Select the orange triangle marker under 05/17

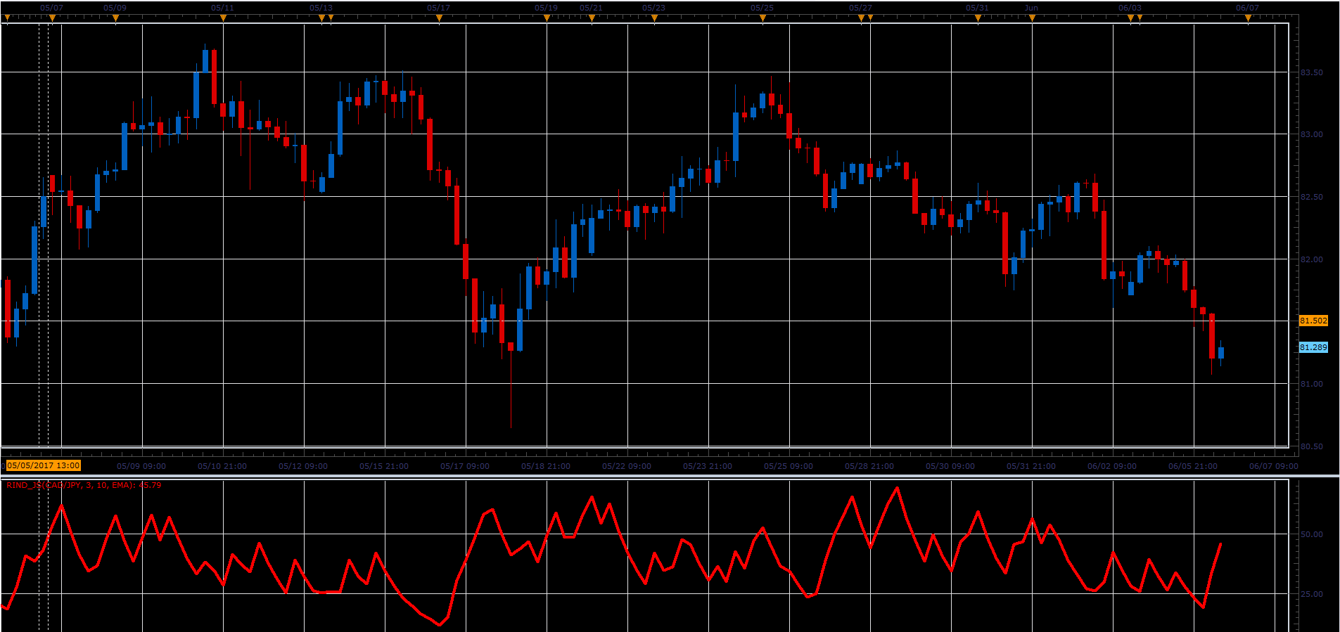[x=440, y=19]
